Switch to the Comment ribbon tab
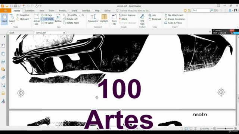Screen dimensions: 239x134 tap(30, 11)
